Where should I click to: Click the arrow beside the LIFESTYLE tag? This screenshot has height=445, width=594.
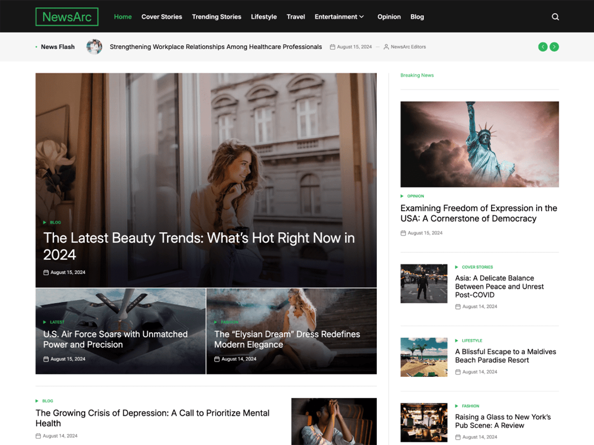(456, 340)
